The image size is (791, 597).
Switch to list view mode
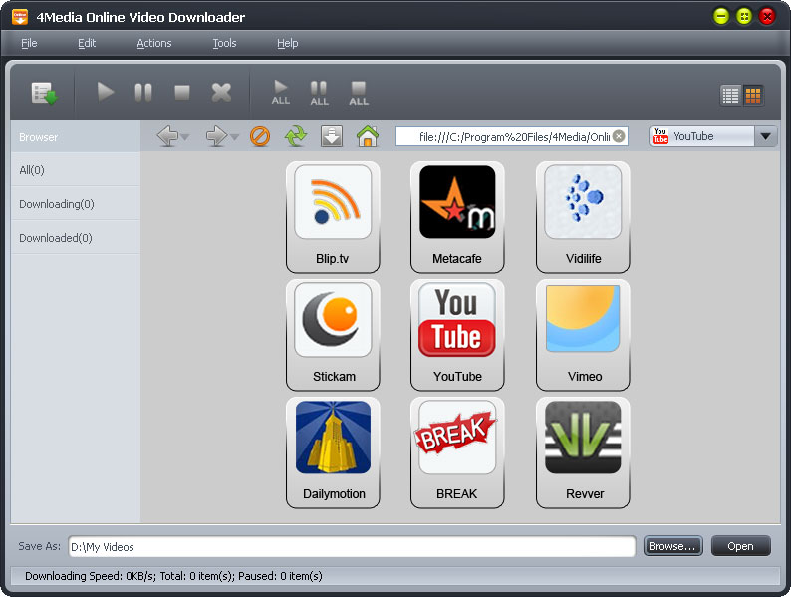tap(731, 95)
